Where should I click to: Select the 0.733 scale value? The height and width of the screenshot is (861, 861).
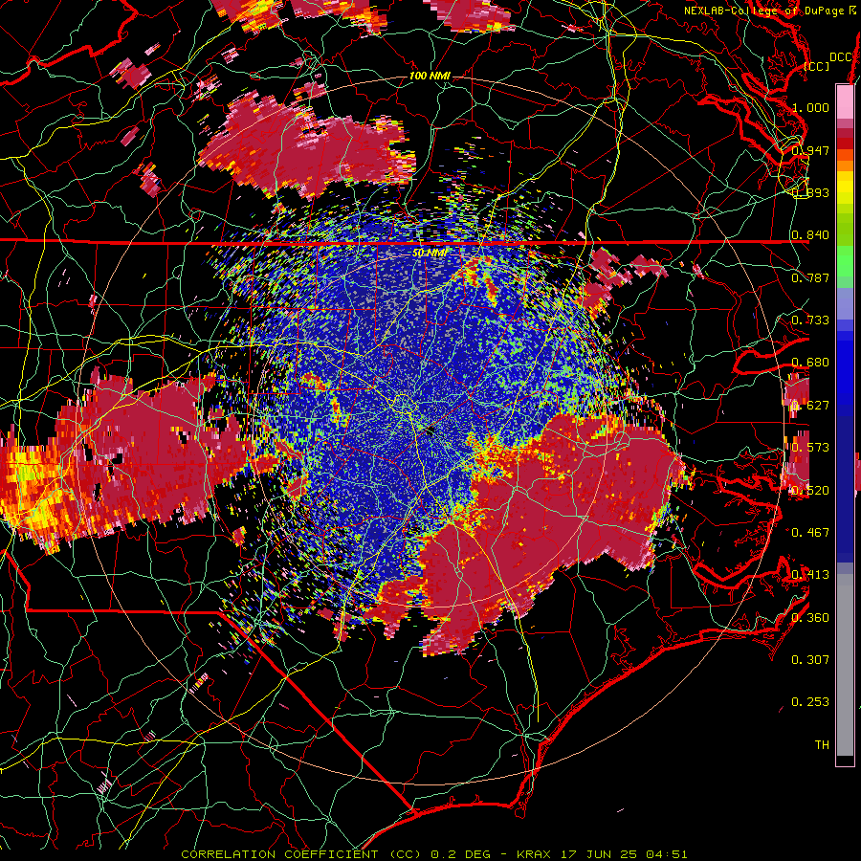pyautogui.click(x=810, y=320)
